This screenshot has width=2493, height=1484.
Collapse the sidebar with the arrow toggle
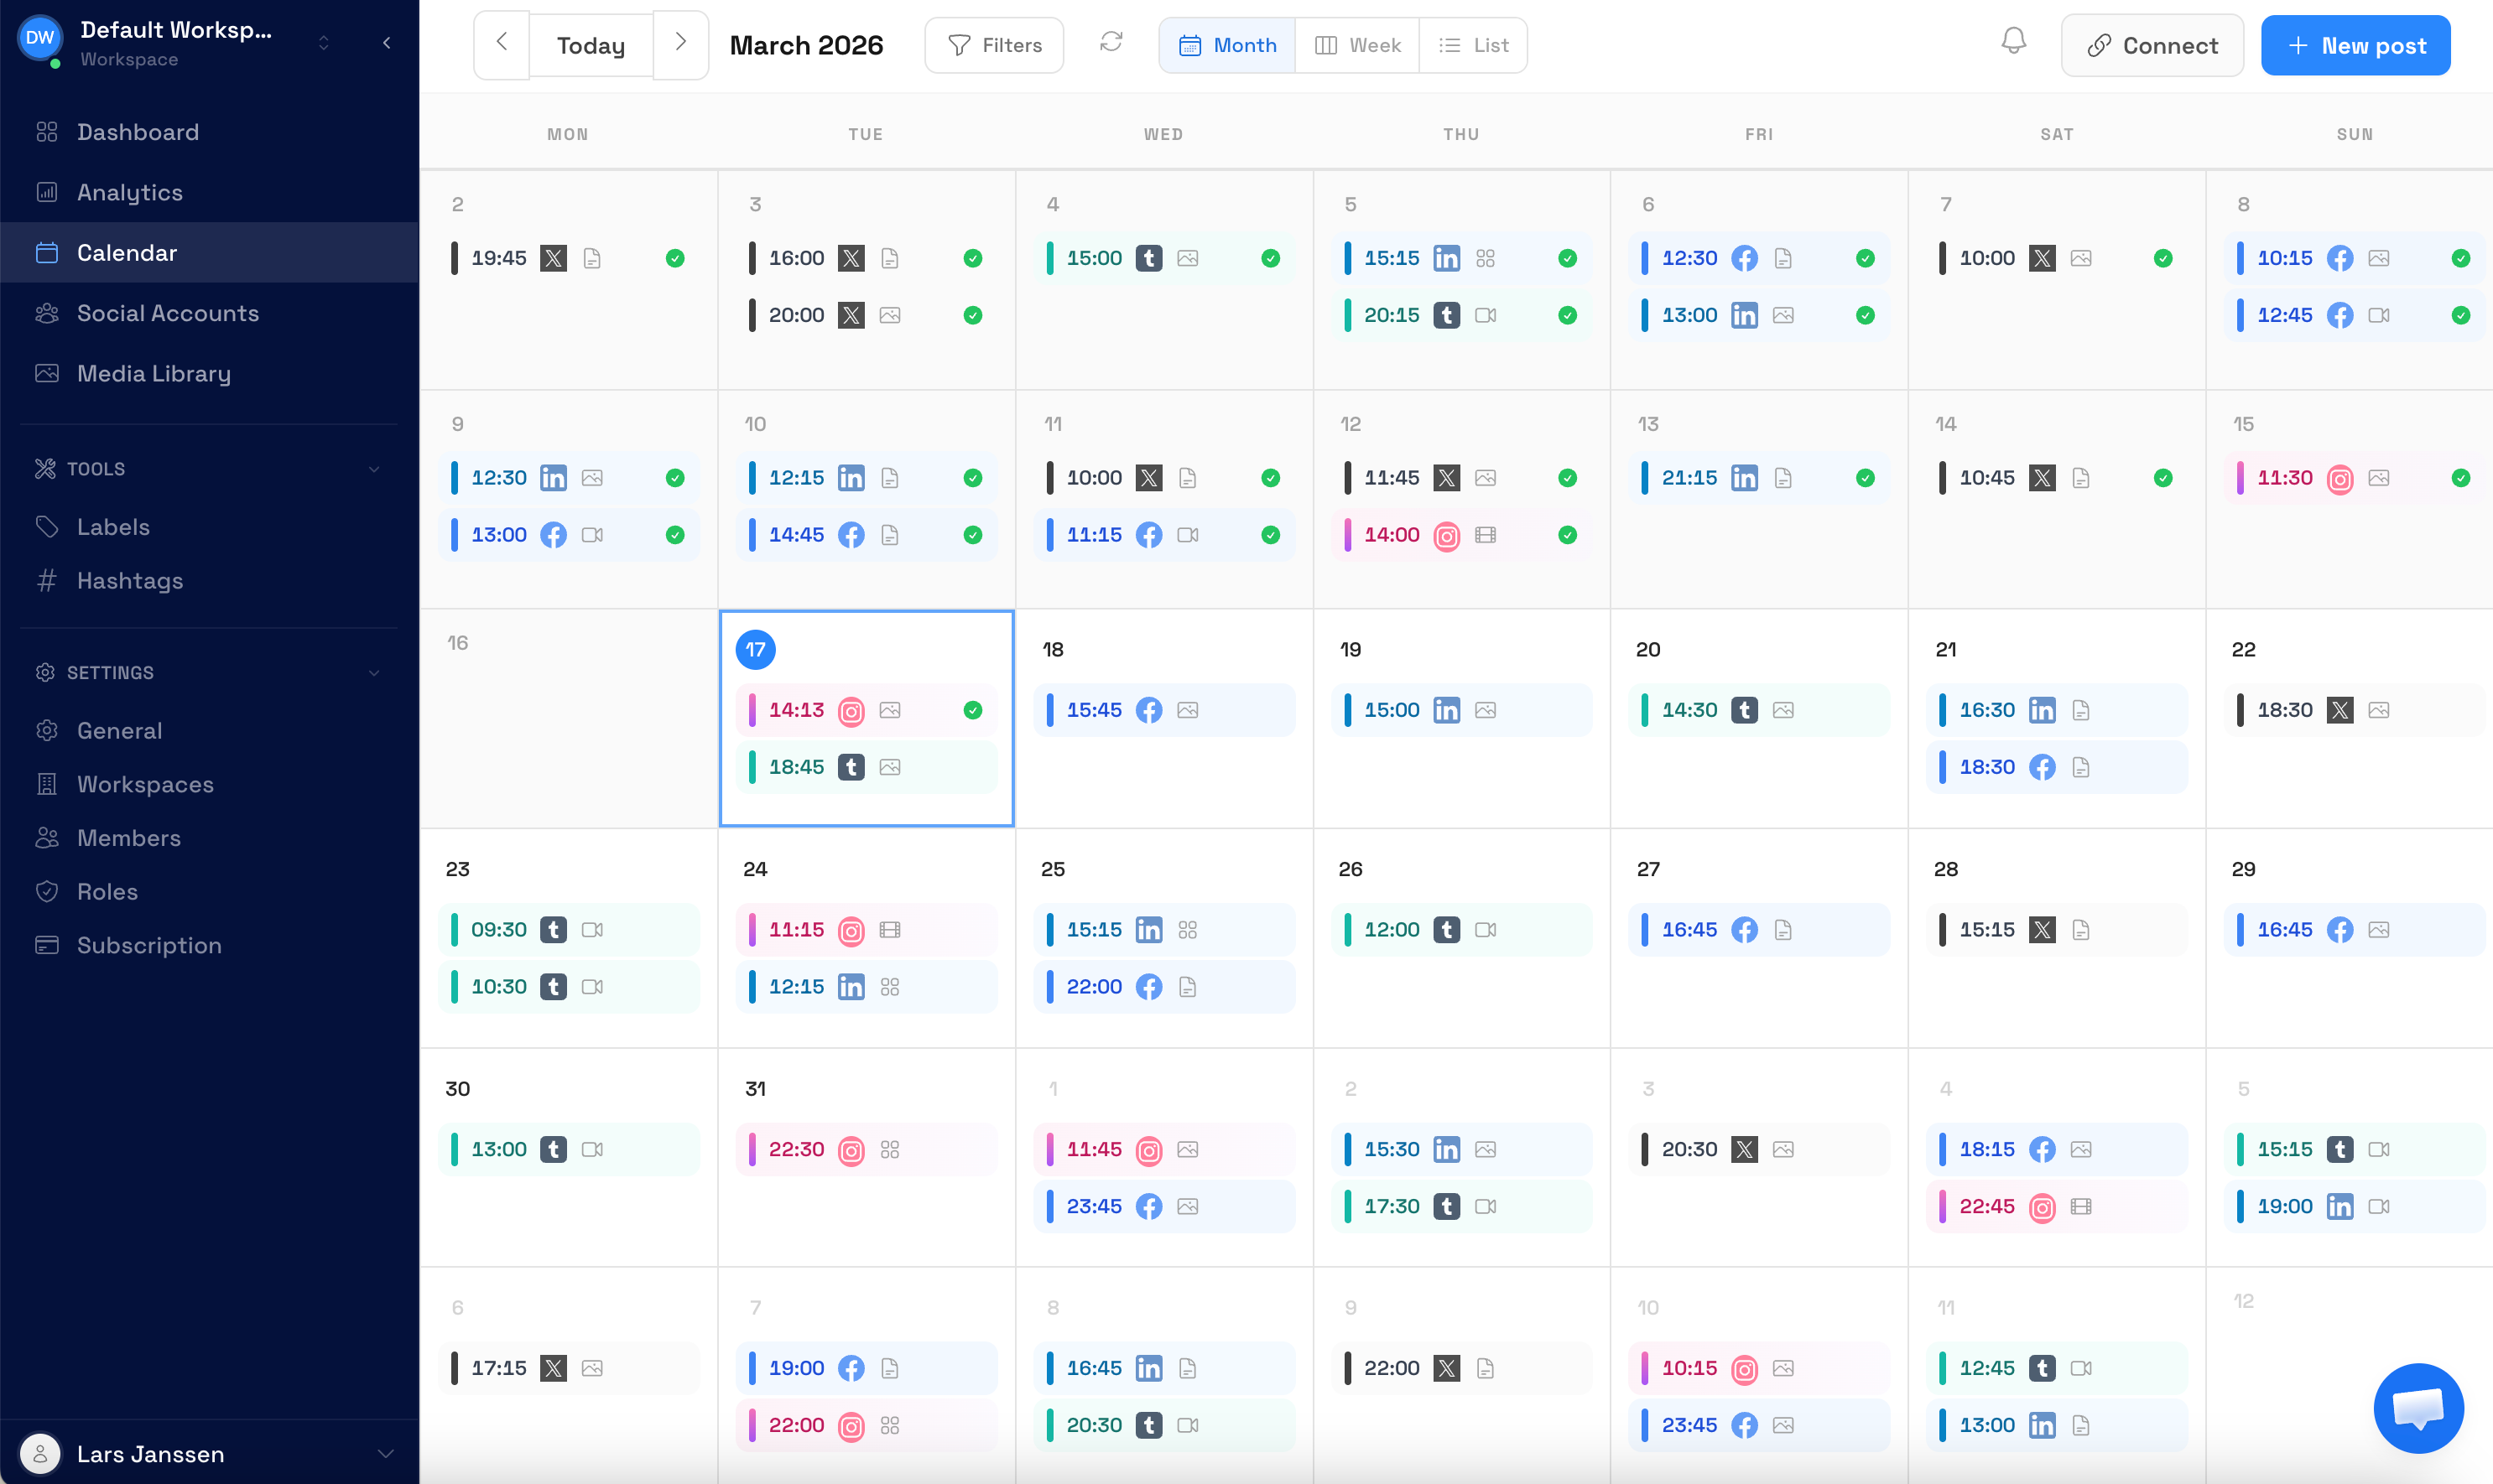(x=388, y=43)
